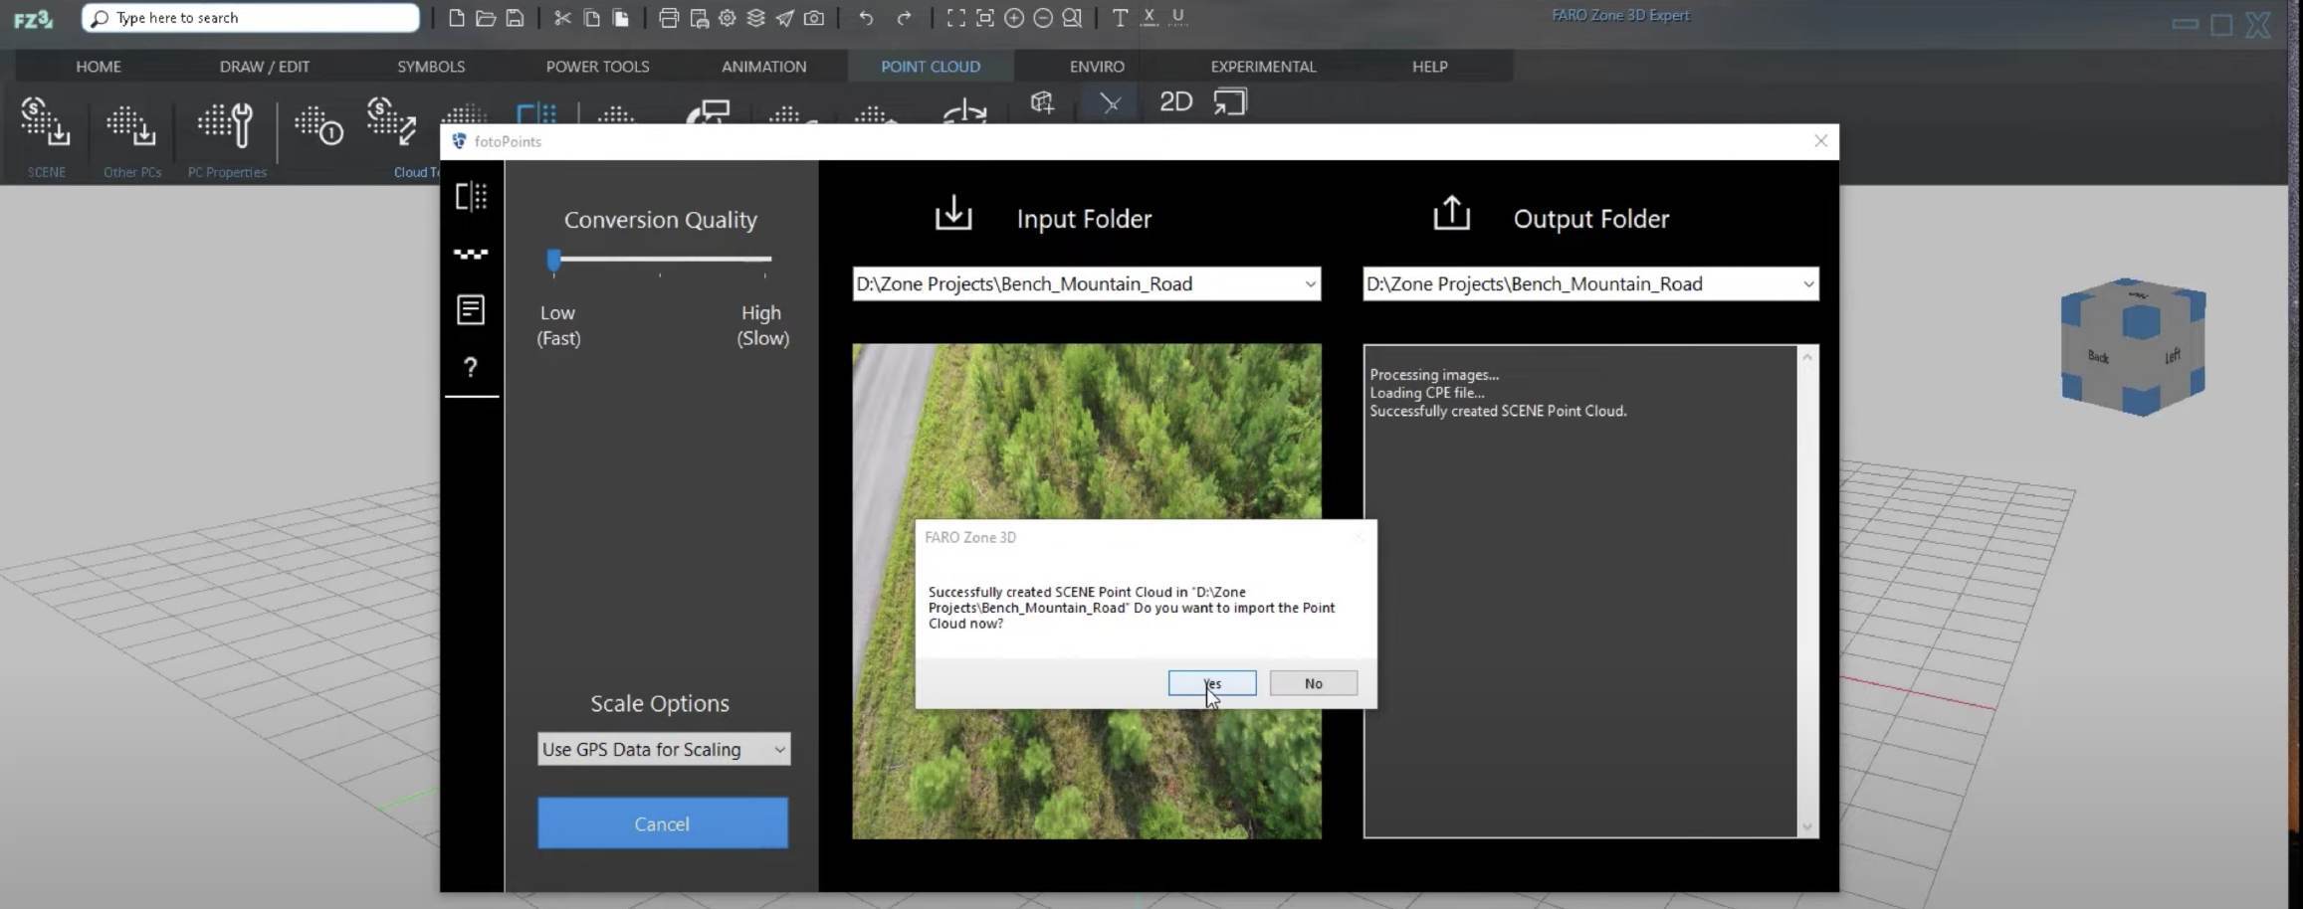Viewport: 2303px width, 909px height.
Task: Open fotoPoints help question mark
Action: point(471,368)
